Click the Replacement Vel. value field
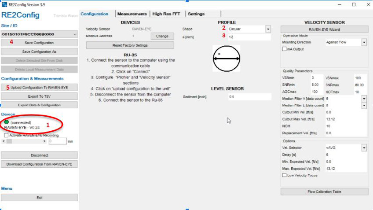This screenshot has height=210, width=373. click(346, 133)
